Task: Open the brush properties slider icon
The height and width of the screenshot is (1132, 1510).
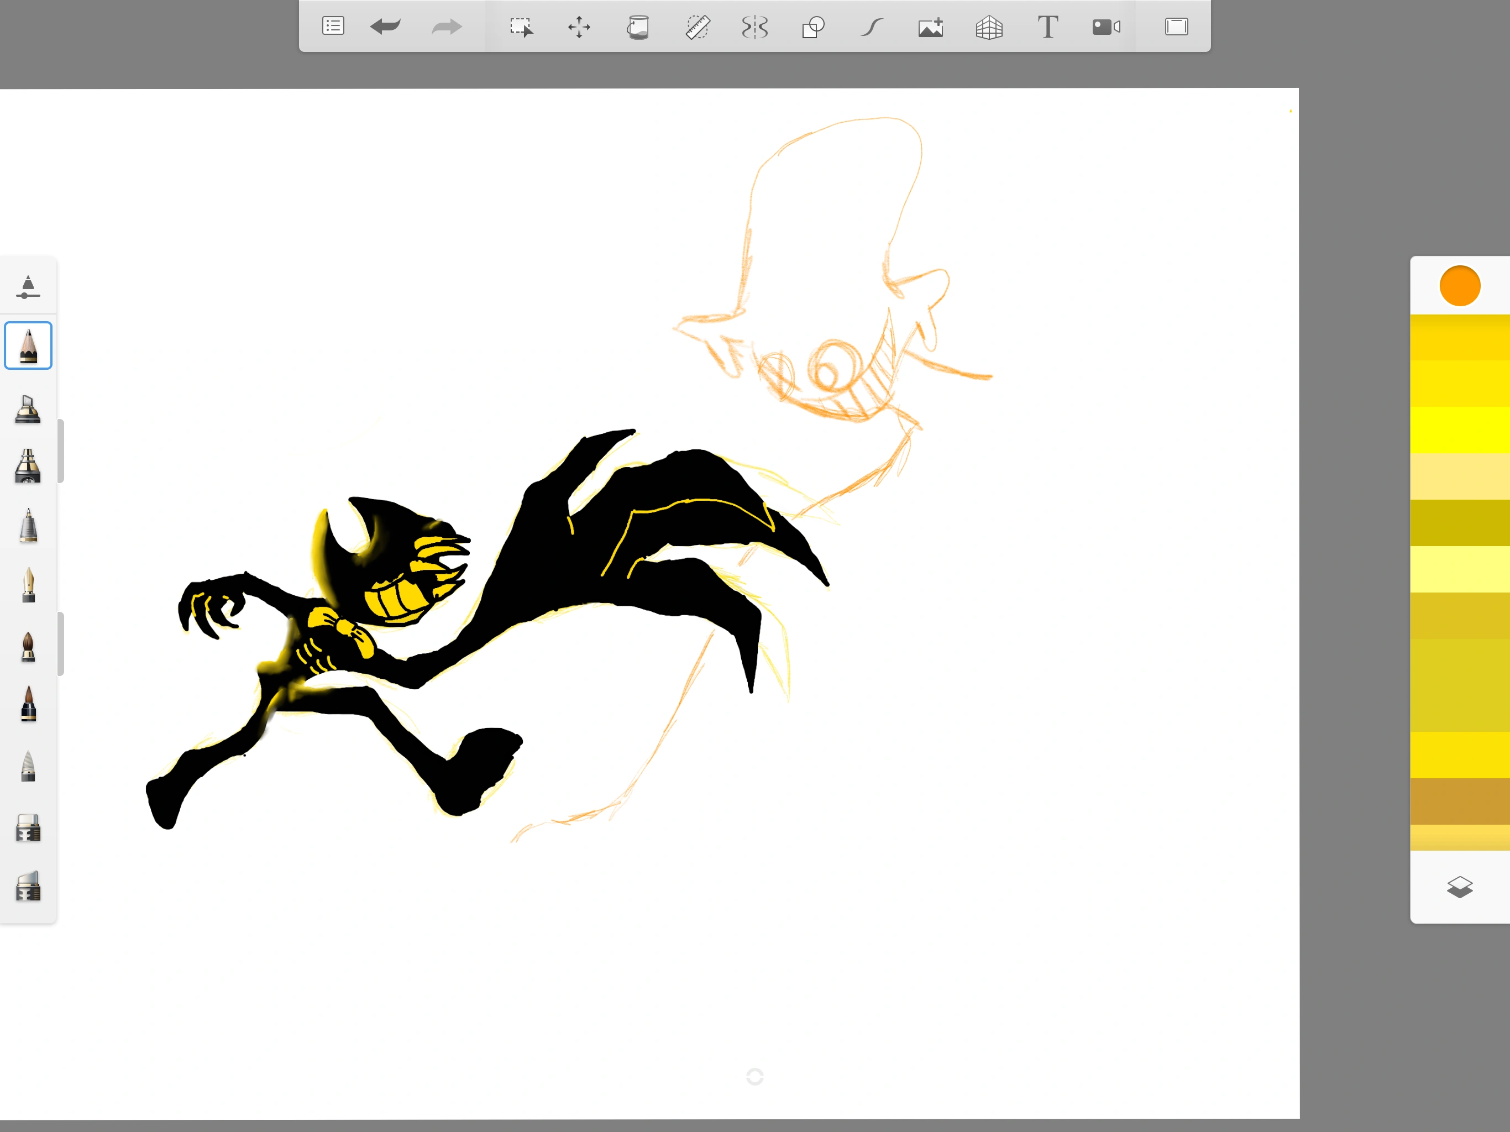Action: pos(28,287)
